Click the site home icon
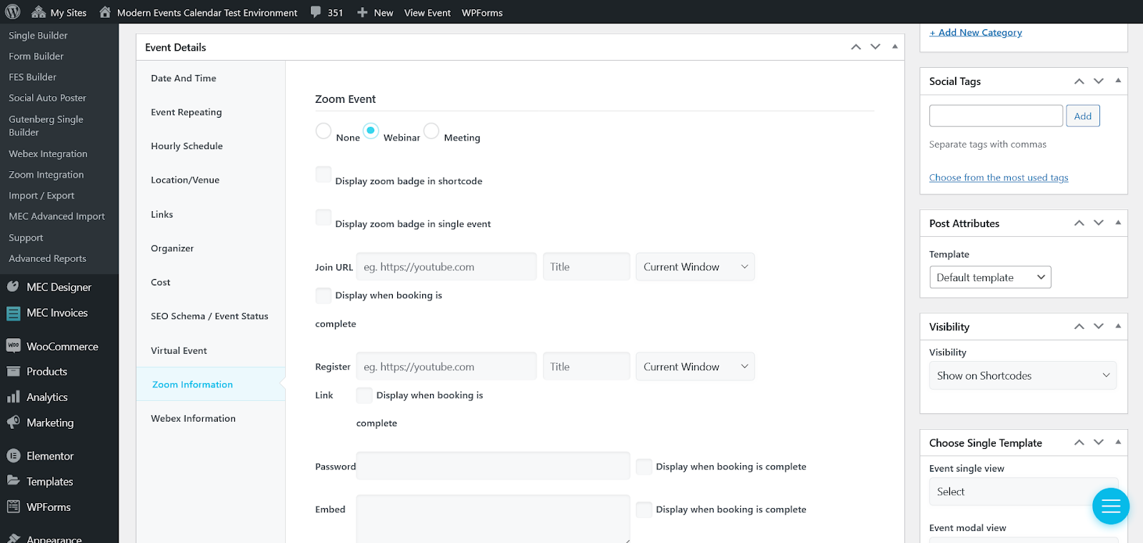 point(105,12)
